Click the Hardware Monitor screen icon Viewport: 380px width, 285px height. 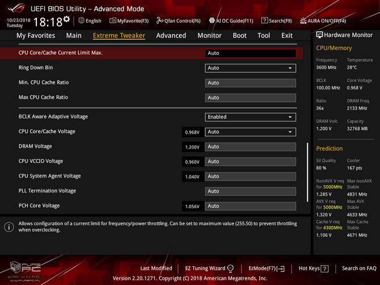(x=319, y=35)
